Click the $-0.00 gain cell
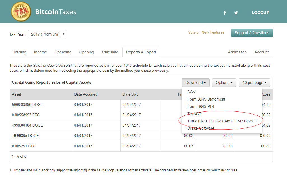Image resolution: width=287 pixels, height=177 pixels. click(254, 136)
